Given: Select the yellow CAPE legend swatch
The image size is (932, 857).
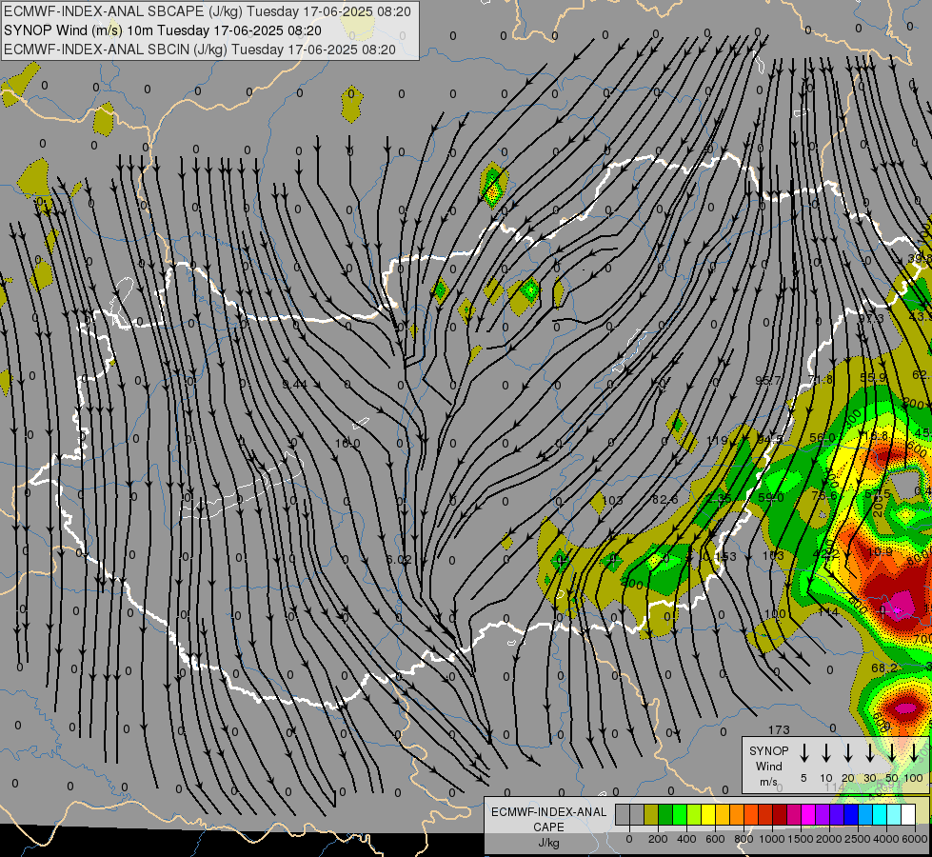Looking at the screenshot, I should [x=708, y=814].
